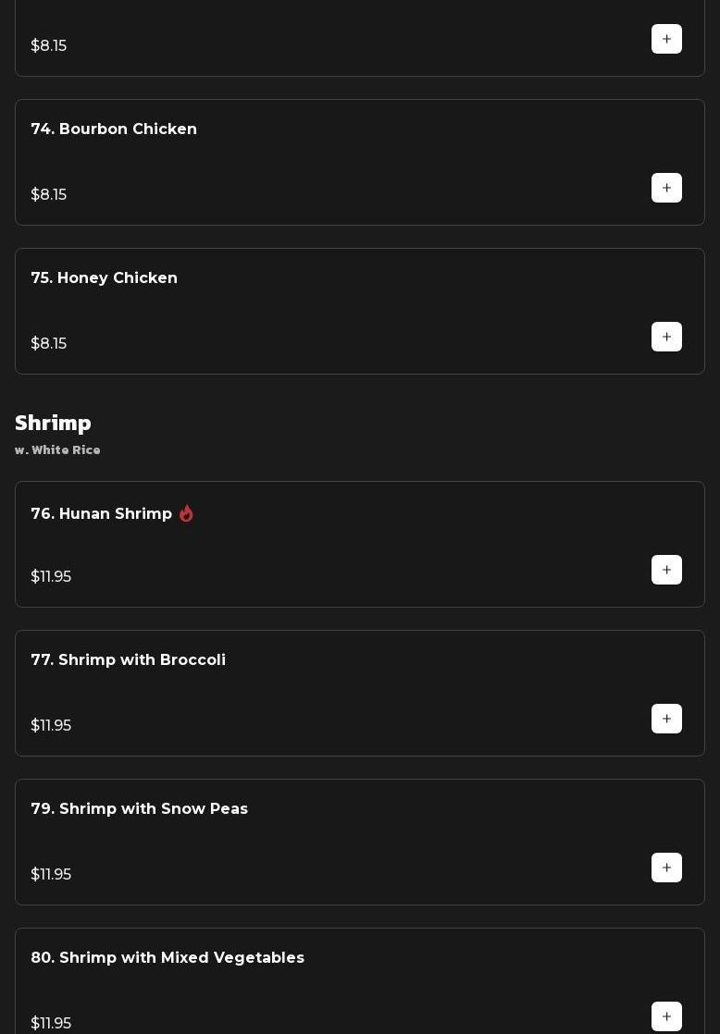
Task: Add Shrimp with Broccoli to the order
Action: (x=666, y=719)
